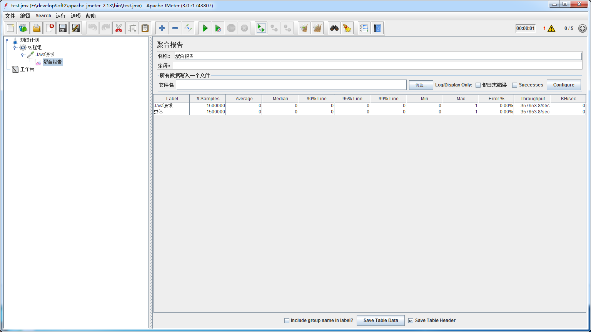This screenshot has height=332, width=591.
Task: Open the 选项 menu
Action: tap(76, 16)
